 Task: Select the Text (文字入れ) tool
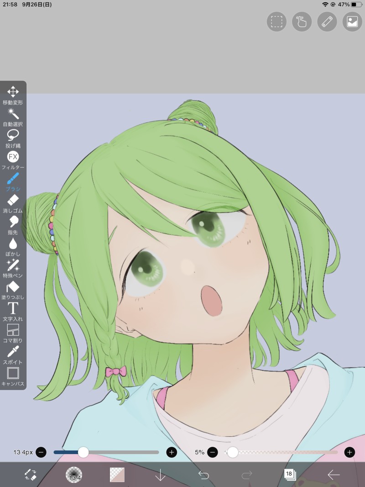point(13,312)
